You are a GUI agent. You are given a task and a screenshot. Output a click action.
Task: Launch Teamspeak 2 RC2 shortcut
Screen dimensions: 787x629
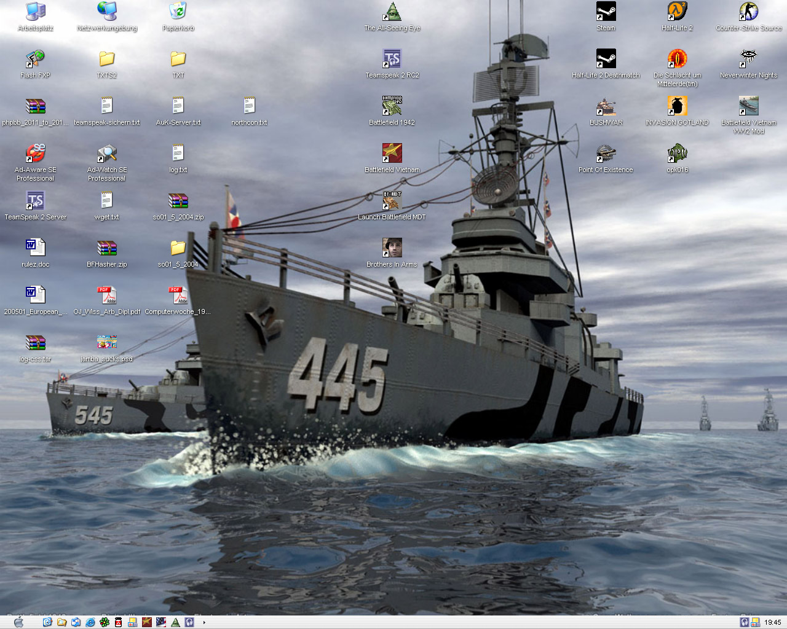click(x=392, y=64)
